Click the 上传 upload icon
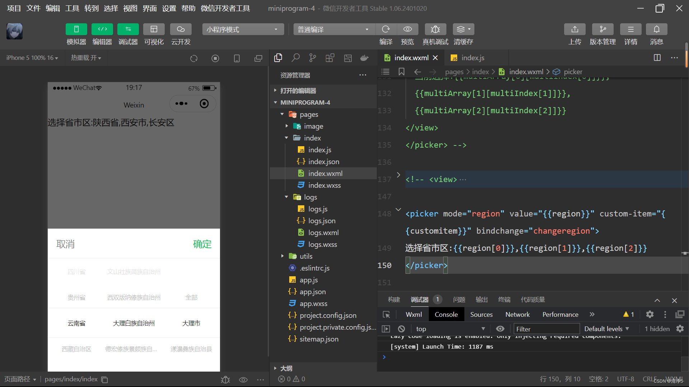The width and height of the screenshot is (689, 387). tap(575, 29)
